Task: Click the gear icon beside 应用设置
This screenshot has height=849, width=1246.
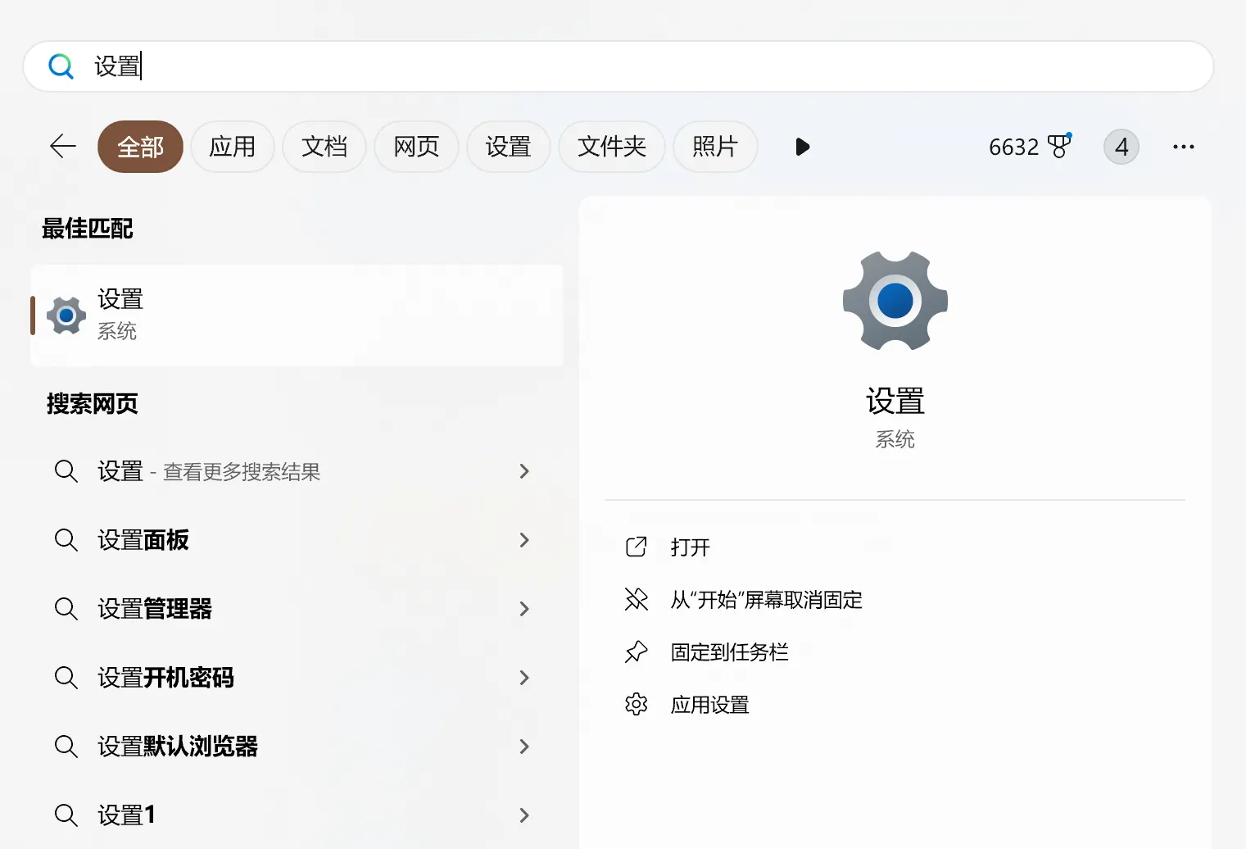Action: (x=636, y=704)
